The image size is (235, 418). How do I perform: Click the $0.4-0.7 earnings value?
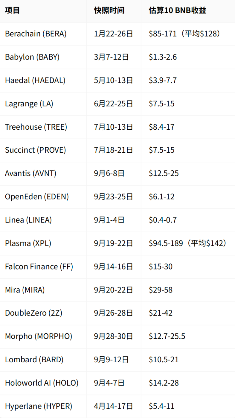click(163, 220)
